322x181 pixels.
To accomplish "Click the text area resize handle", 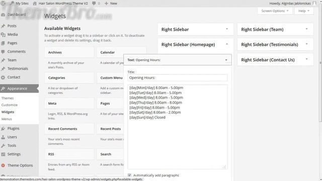I will [x=224, y=167].
